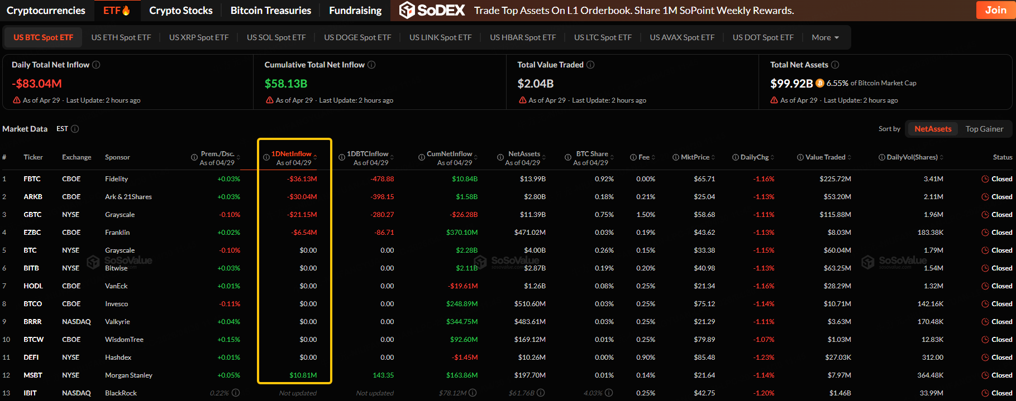Switch sorting to Top Gainer

(984, 129)
